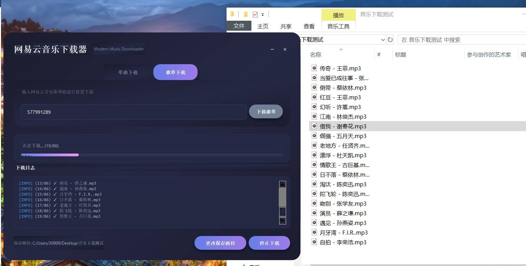Click the 下载歌单 button
Viewport: 526px width, 266px height.
pos(266,112)
